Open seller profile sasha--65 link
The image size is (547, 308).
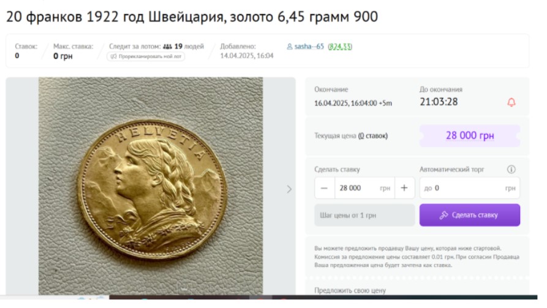click(x=309, y=47)
